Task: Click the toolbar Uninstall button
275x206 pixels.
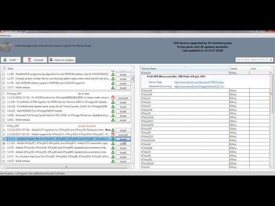Action: [x=35, y=60]
